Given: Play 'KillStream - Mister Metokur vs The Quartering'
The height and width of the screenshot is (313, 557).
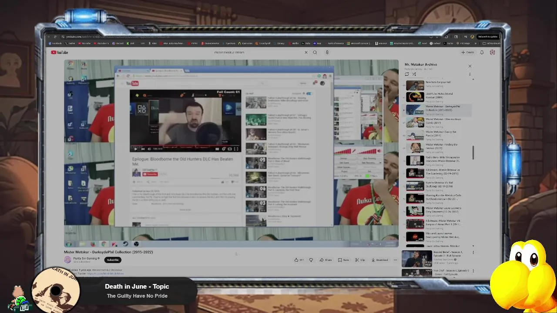Looking at the screenshot, I should (436, 173).
